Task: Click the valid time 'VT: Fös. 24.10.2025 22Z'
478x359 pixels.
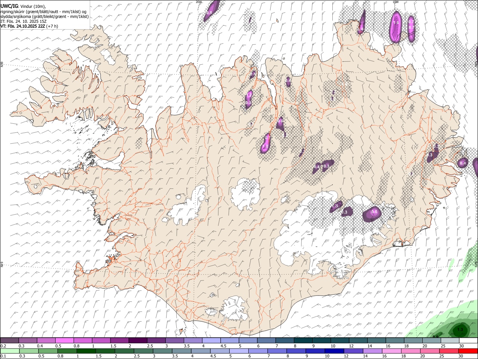Action: point(22,26)
